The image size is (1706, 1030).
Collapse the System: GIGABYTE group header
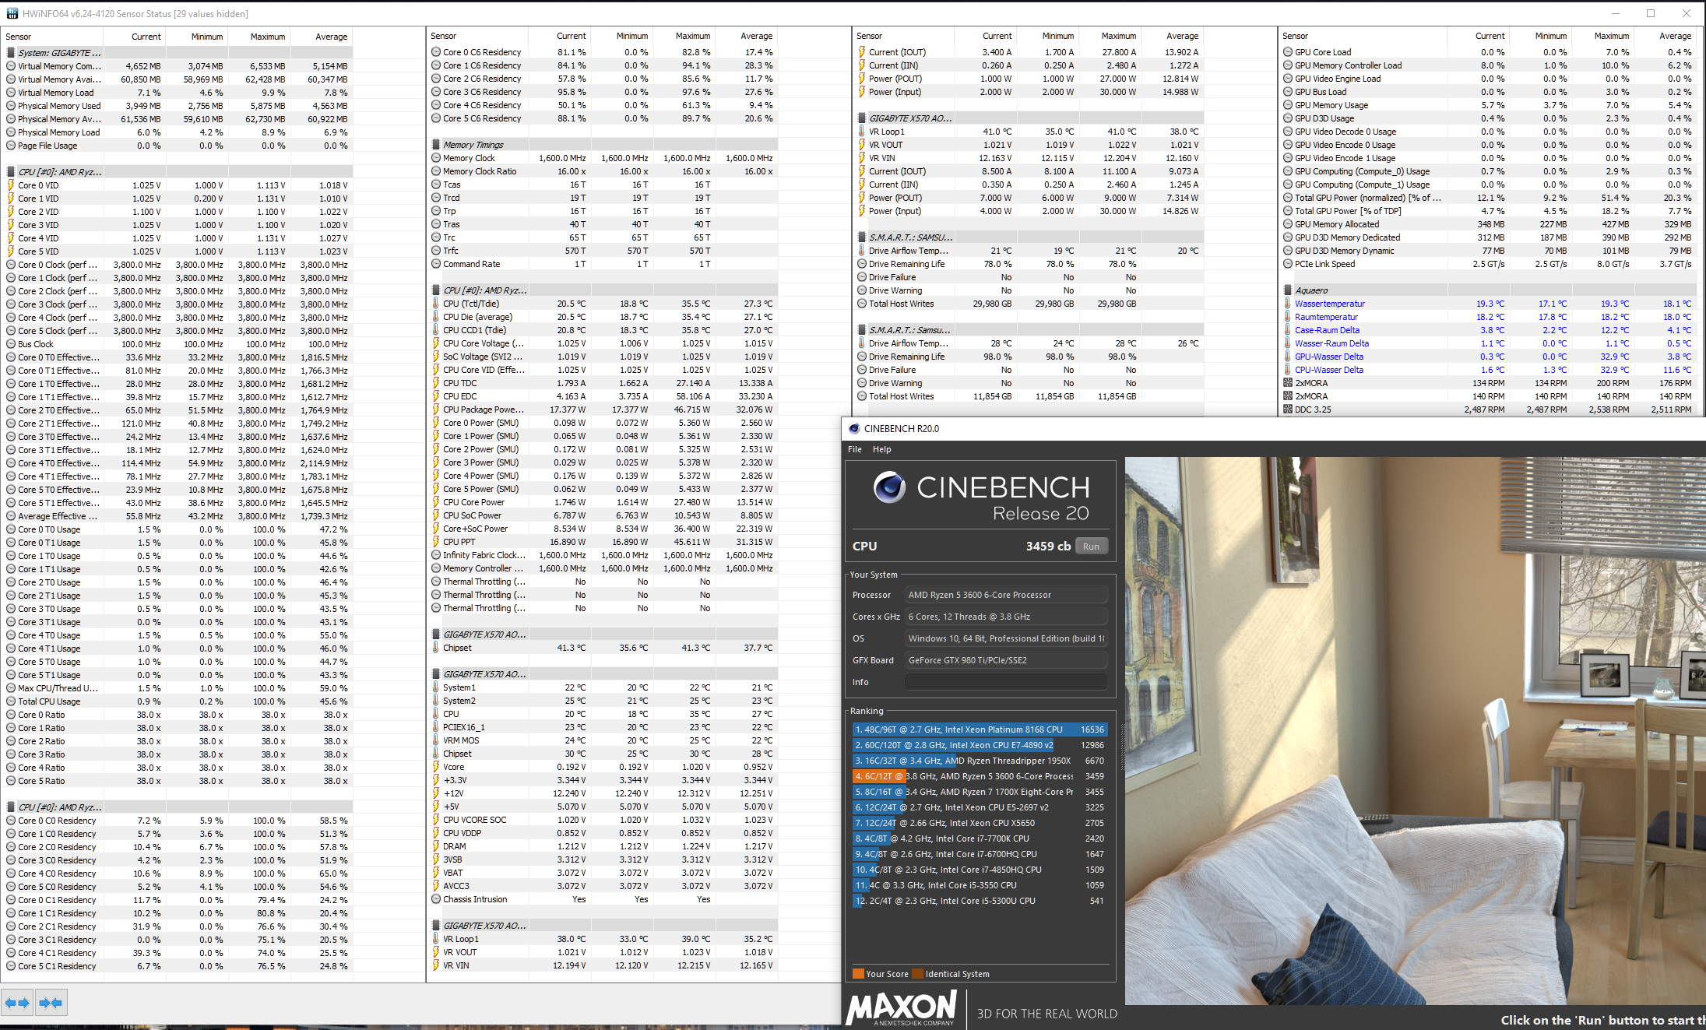coord(55,53)
